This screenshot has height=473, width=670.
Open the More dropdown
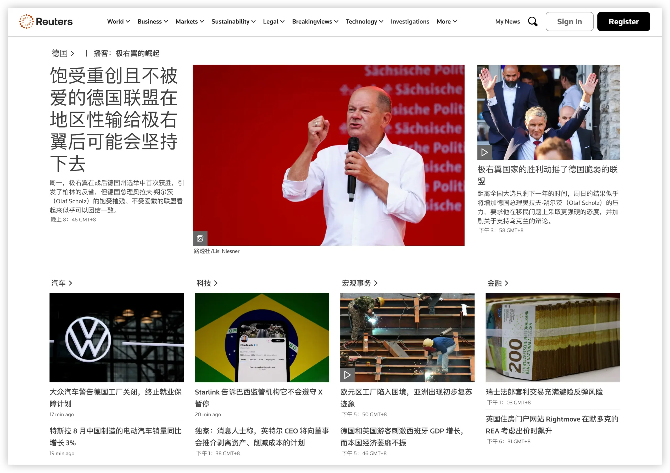446,21
